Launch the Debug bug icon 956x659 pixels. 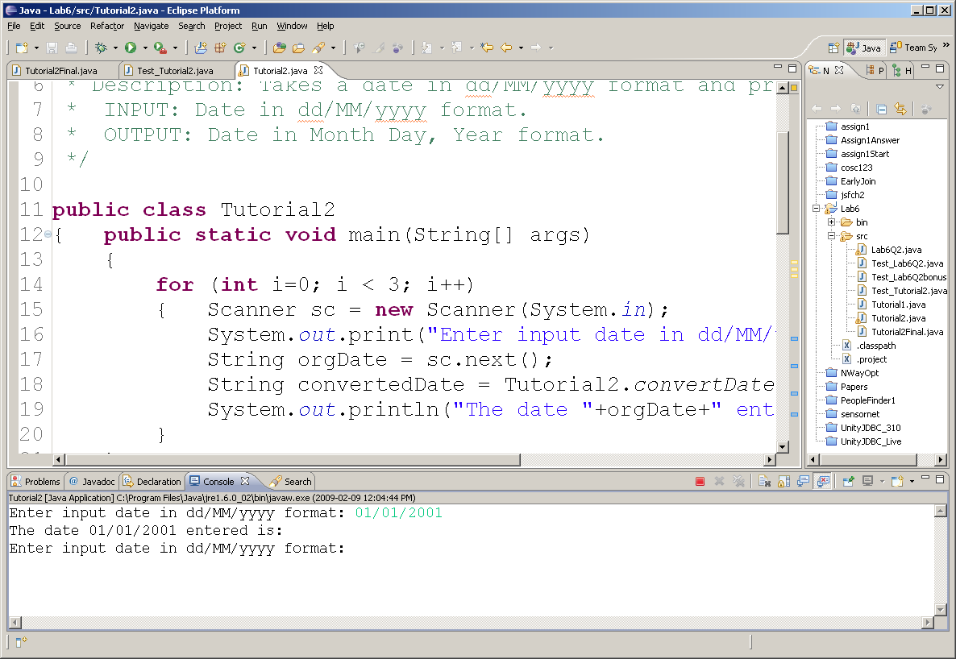click(x=102, y=48)
